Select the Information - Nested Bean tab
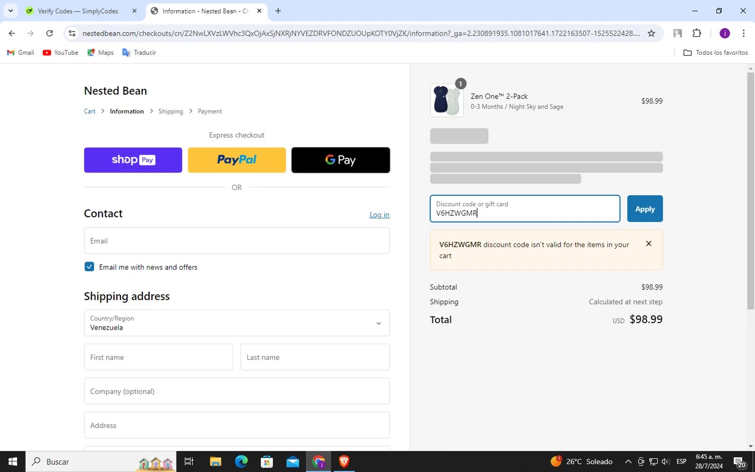This screenshot has height=472, width=755. [x=206, y=11]
